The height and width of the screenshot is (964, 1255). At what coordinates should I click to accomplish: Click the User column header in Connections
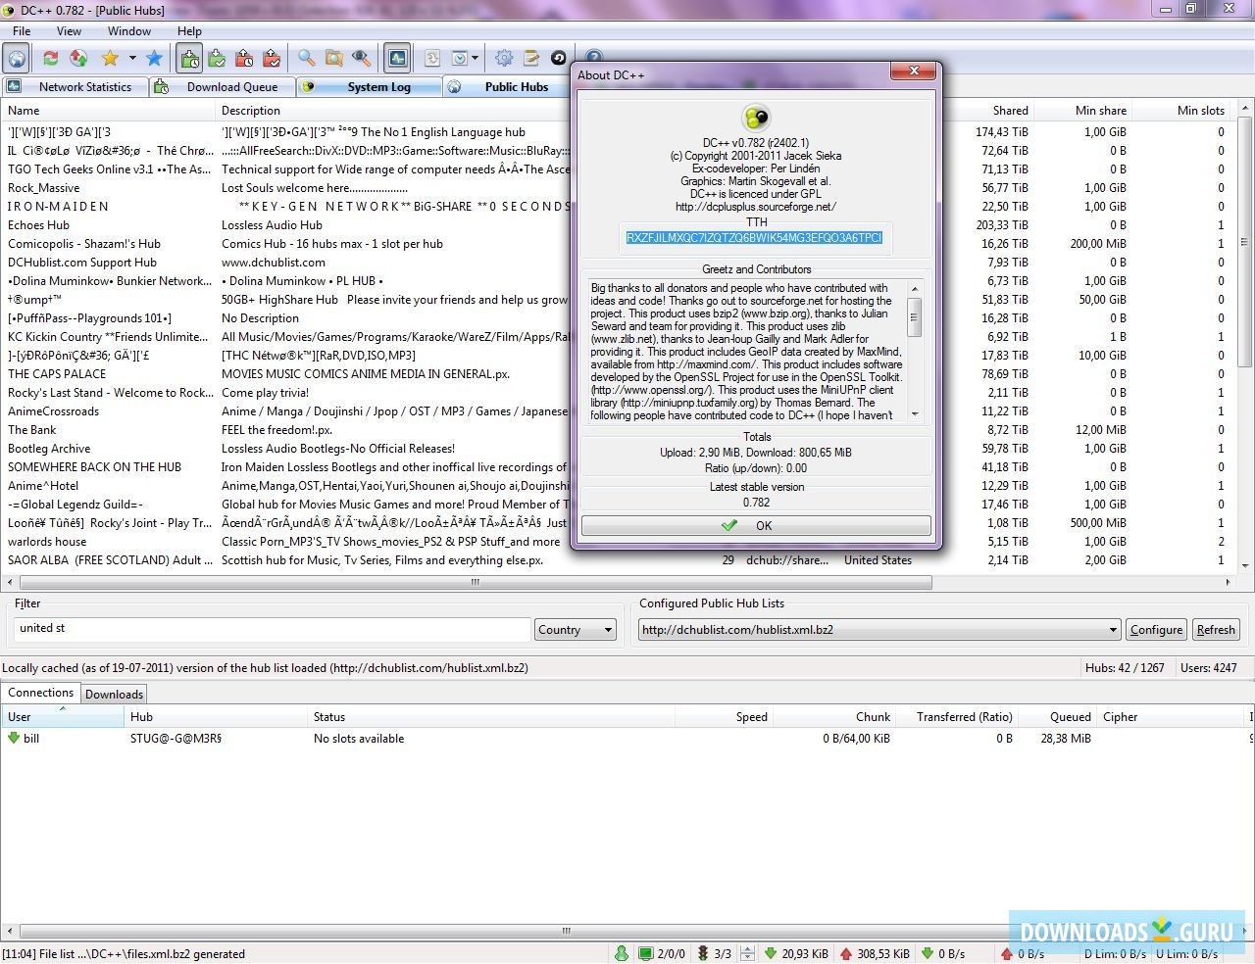point(63,717)
